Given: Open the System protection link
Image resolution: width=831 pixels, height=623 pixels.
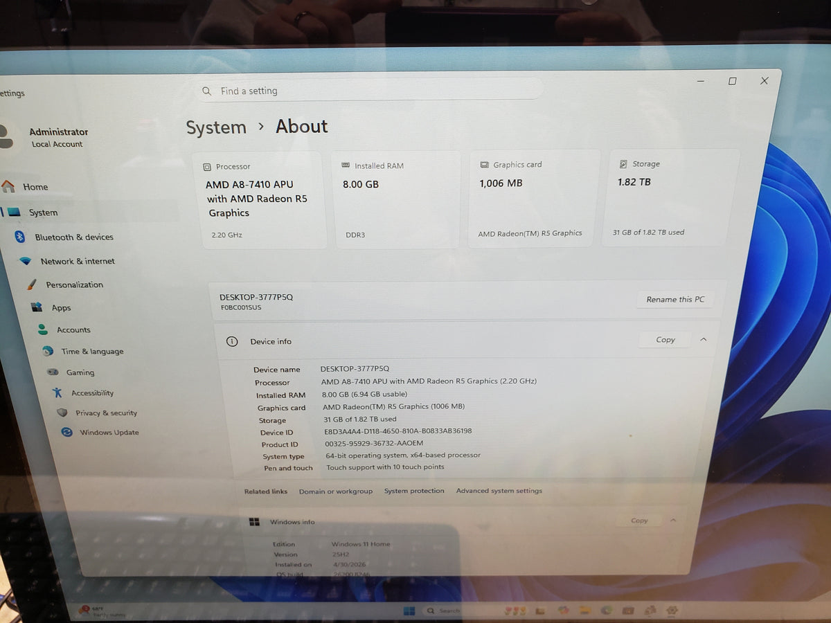Looking at the screenshot, I should click(x=414, y=491).
